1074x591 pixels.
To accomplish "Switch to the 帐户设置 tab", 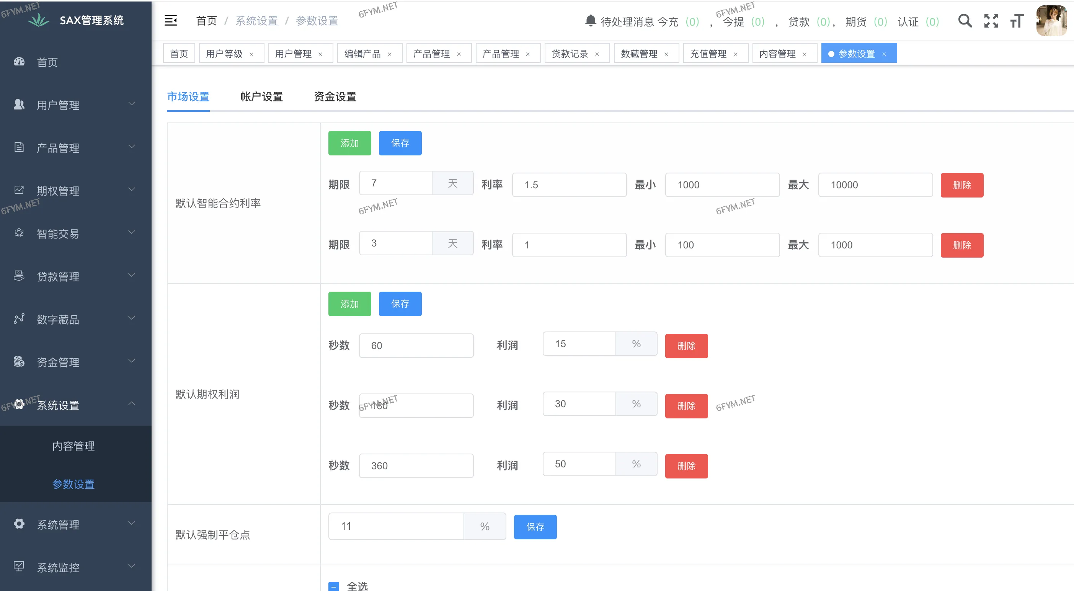I will click(261, 97).
